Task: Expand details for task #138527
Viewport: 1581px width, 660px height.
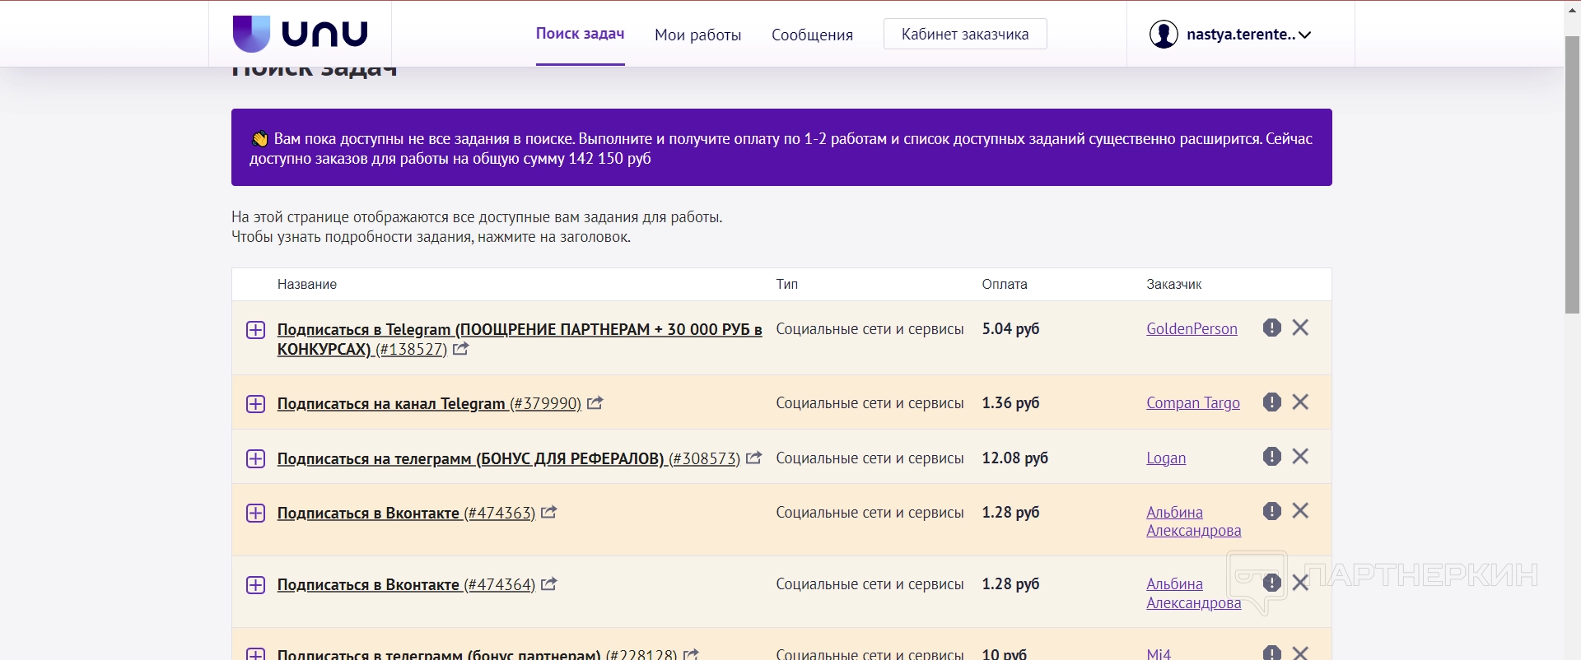Action: [256, 330]
